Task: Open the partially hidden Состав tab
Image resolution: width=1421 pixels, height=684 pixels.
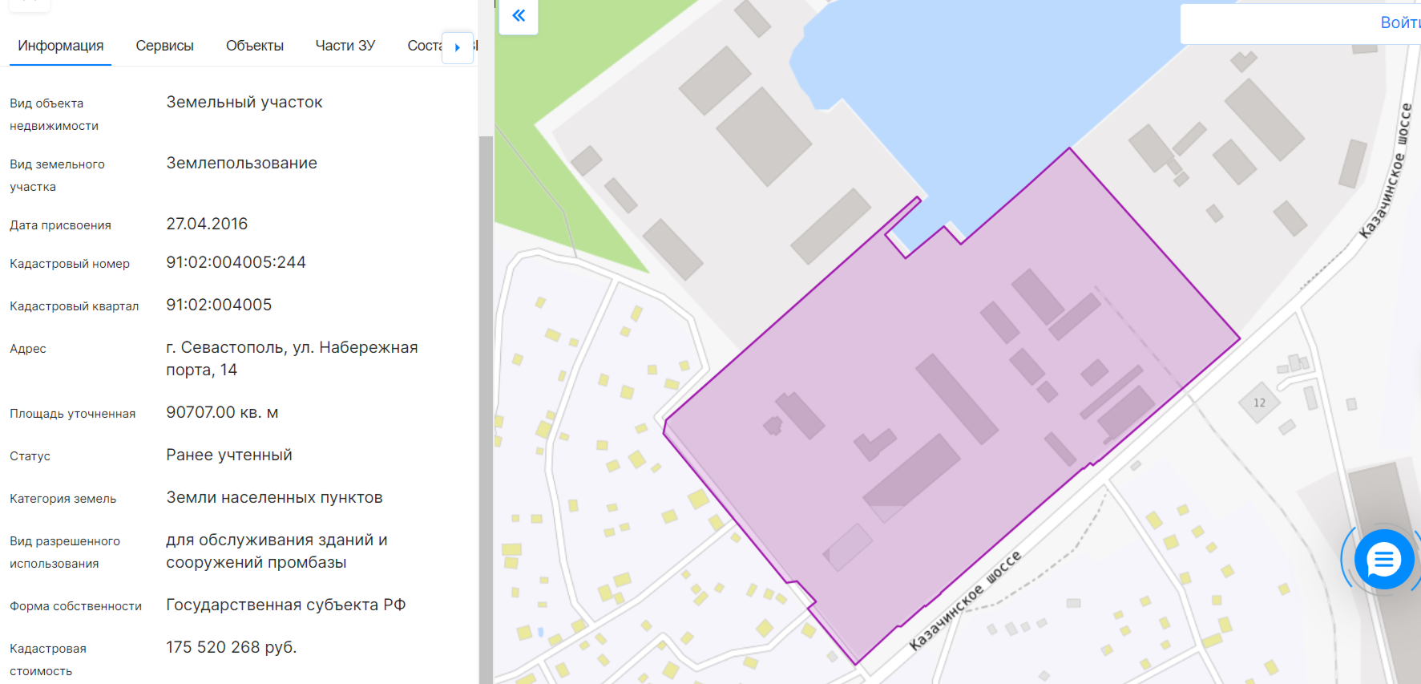Action: pos(424,46)
